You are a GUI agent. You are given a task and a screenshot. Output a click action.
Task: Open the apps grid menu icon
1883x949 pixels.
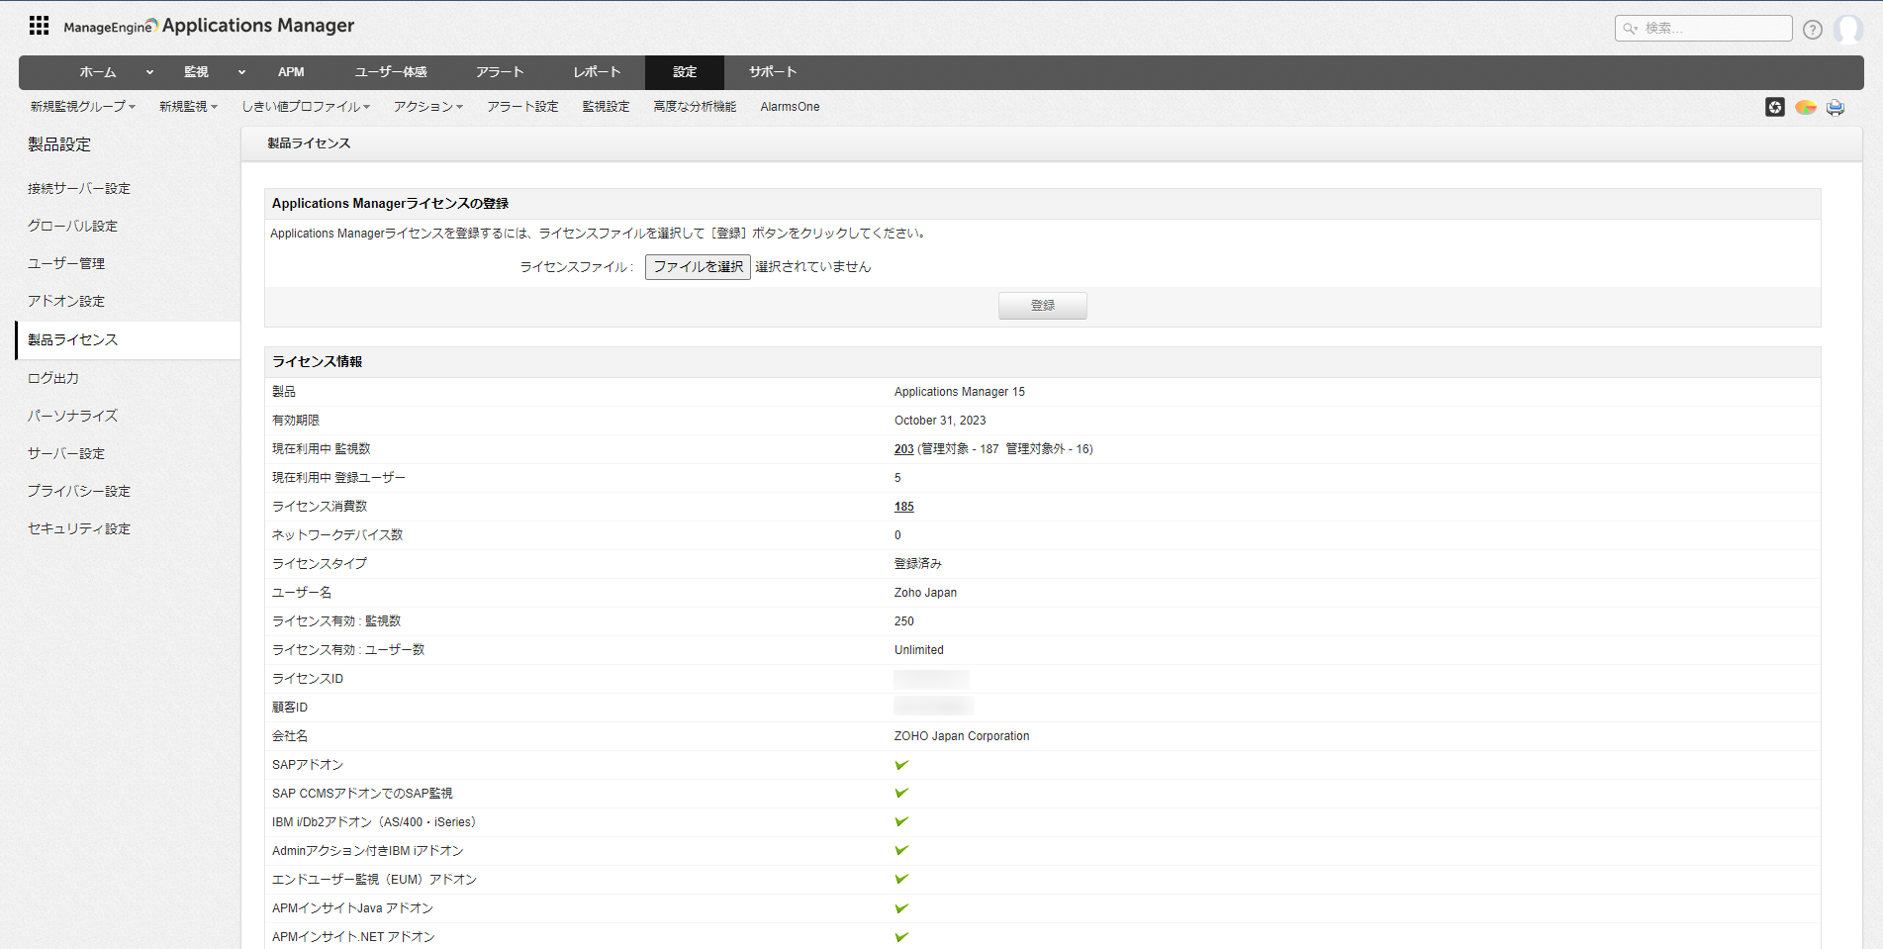pos(39,26)
